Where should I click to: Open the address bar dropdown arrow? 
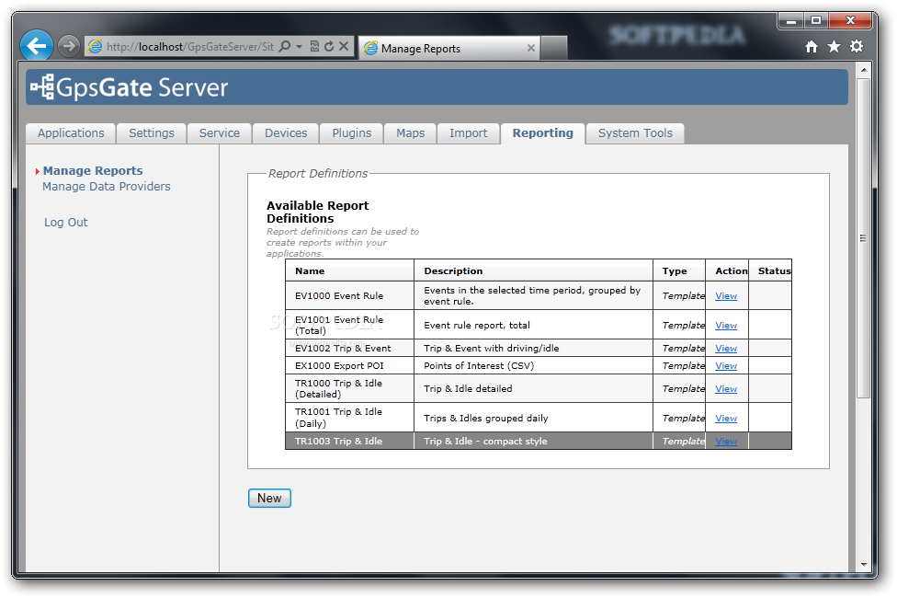point(299,46)
